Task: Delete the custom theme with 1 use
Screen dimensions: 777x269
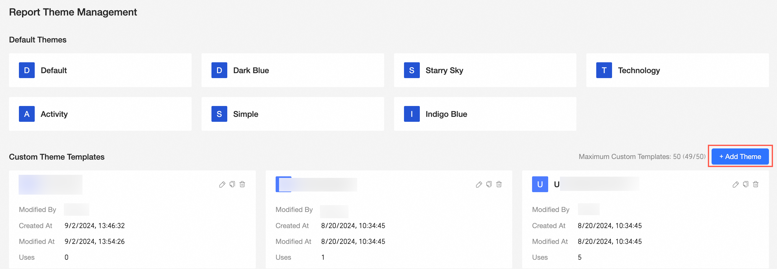Action: 499,184
